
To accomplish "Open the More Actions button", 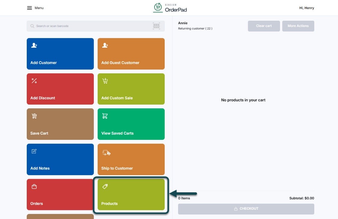I will click(x=298, y=26).
